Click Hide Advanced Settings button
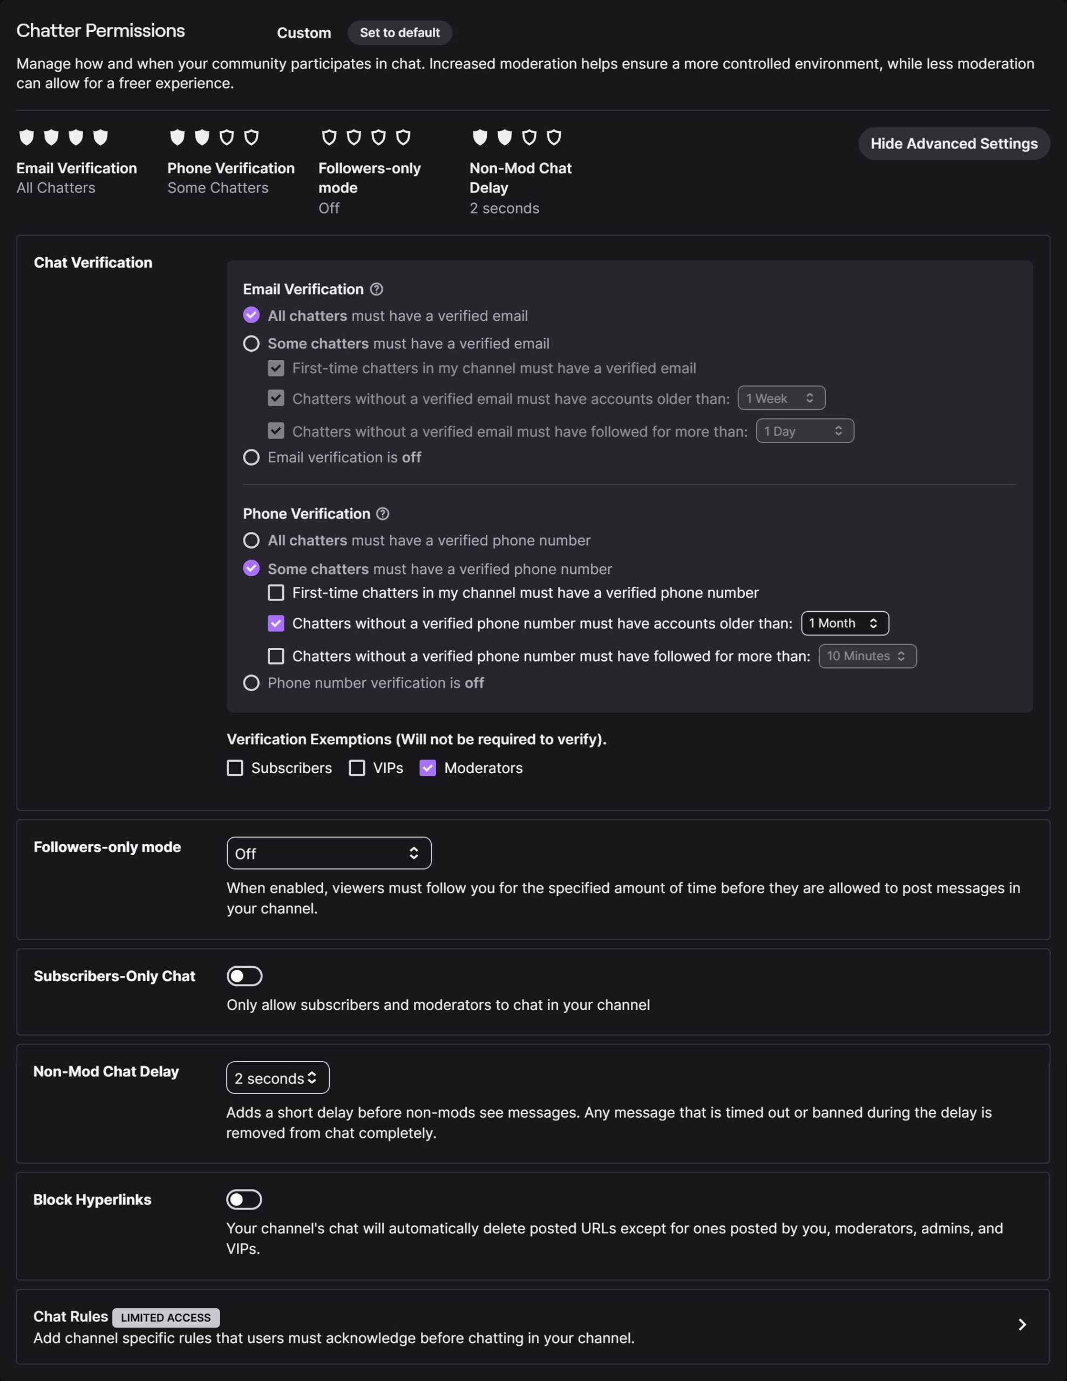This screenshot has height=1381, width=1067. [954, 143]
